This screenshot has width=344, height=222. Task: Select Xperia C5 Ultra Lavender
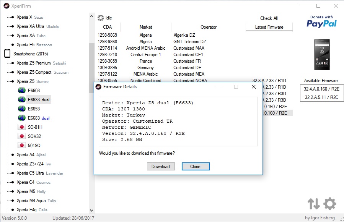point(40,173)
